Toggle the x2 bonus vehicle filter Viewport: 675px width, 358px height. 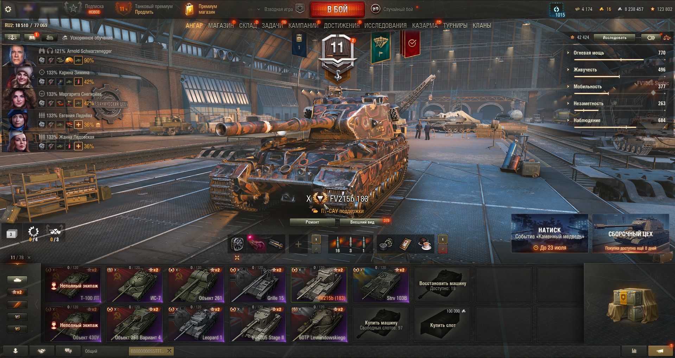tap(17, 292)
